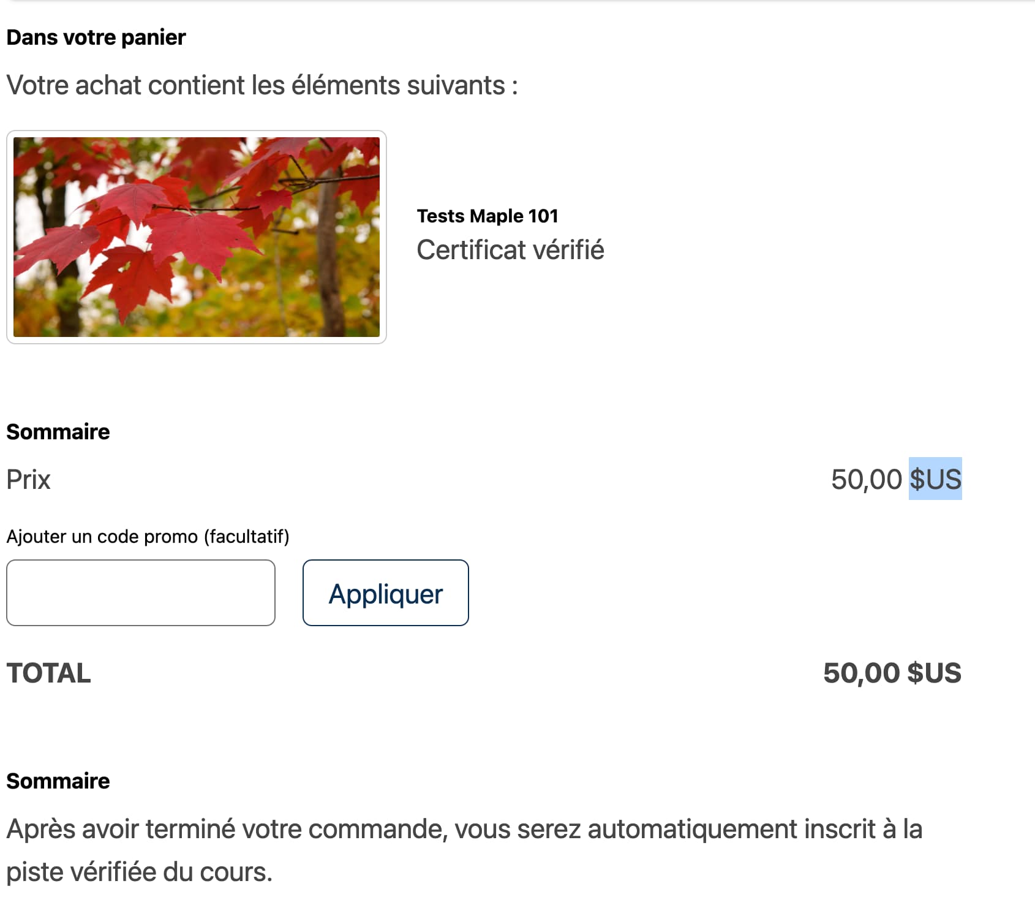Viewport: 1035px width, 897px height.
Task: Click the highlighted $US currency text
Action: click(935, 479)
